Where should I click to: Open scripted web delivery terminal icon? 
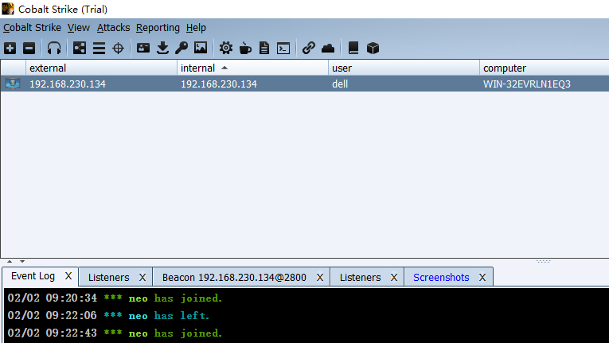pos(283,49)
